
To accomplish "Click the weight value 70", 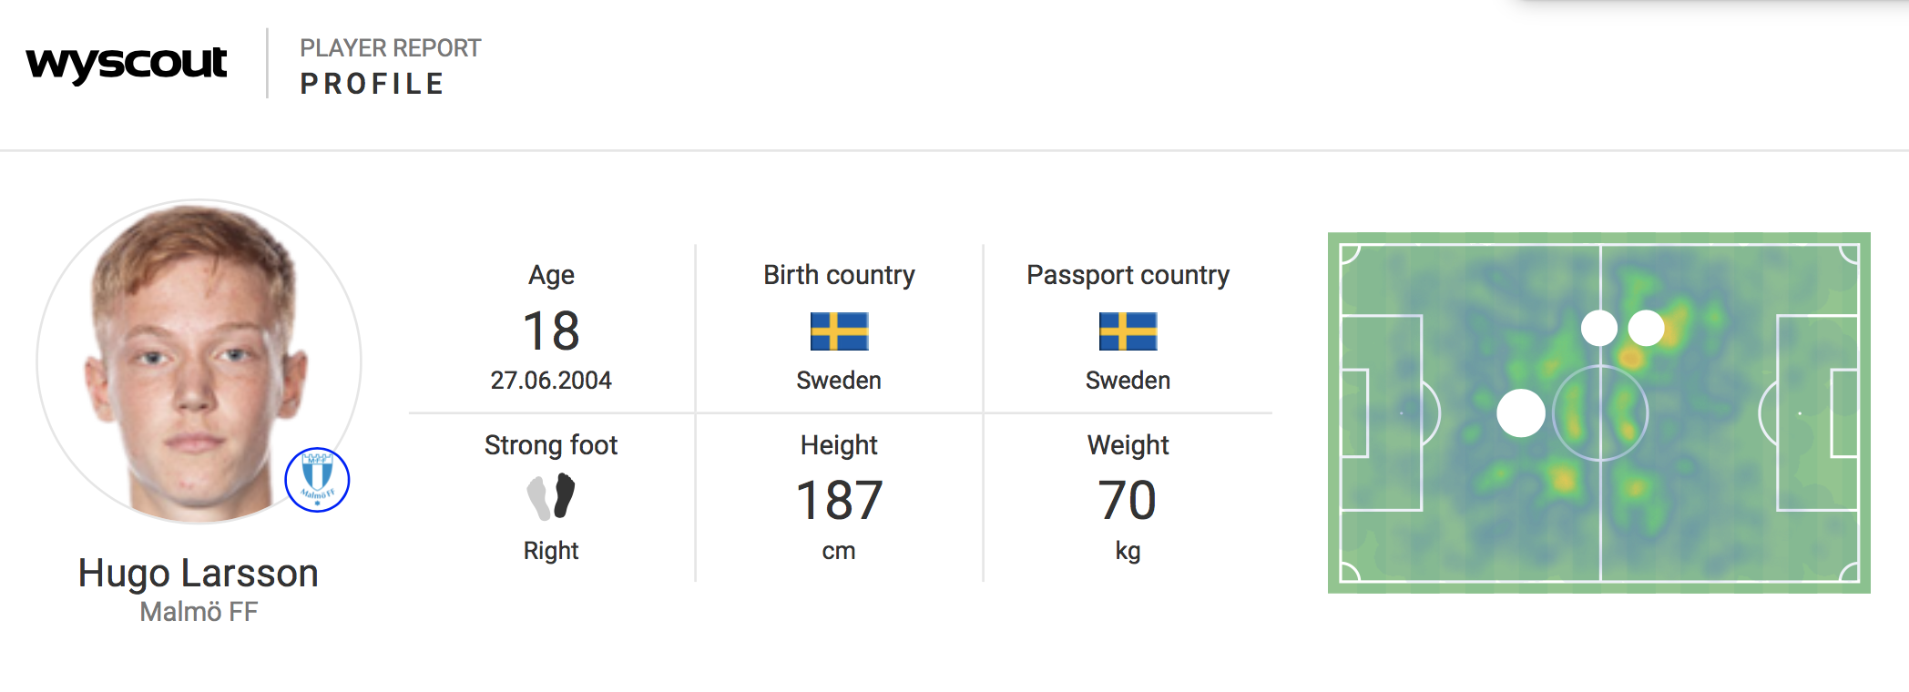I will [x=1128, y=501].
